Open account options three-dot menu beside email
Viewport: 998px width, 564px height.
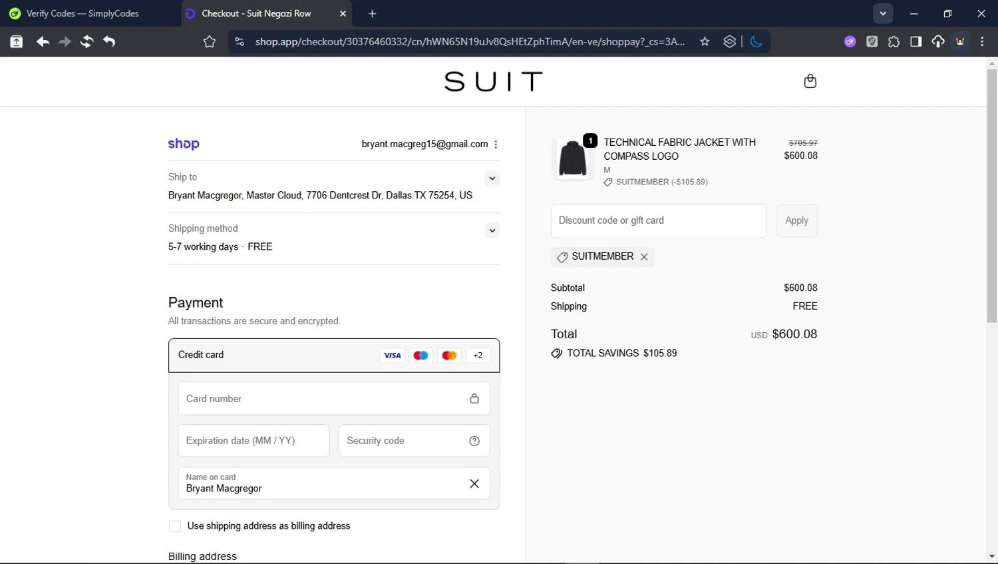(496, 144)
